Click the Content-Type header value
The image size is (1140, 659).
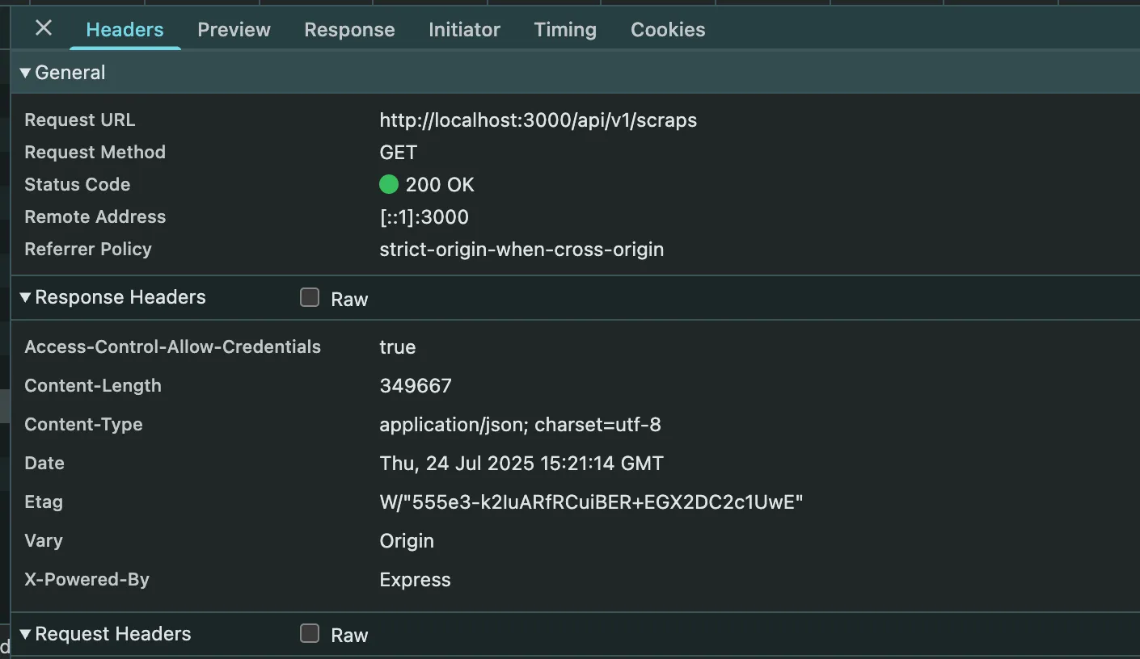(x=520, y=425)
